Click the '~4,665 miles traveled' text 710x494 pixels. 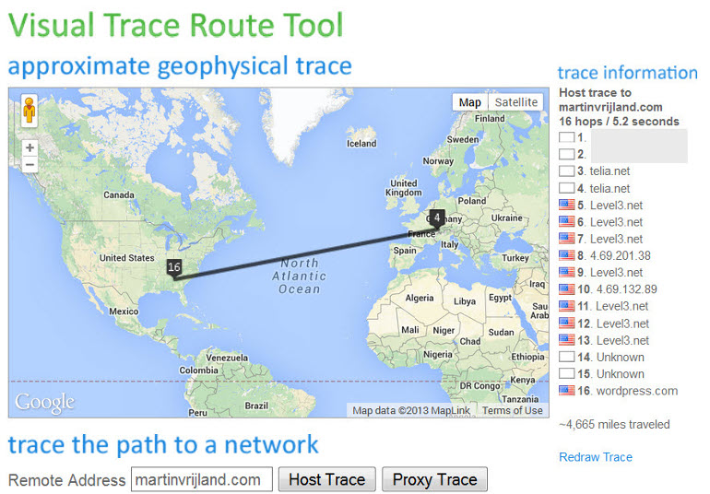(614, 424)
